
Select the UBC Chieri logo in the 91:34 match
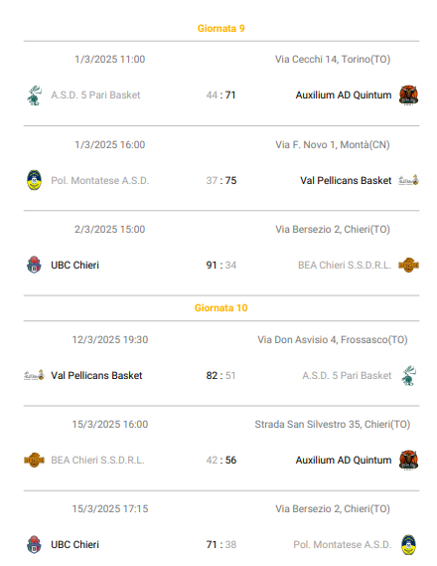34,265
